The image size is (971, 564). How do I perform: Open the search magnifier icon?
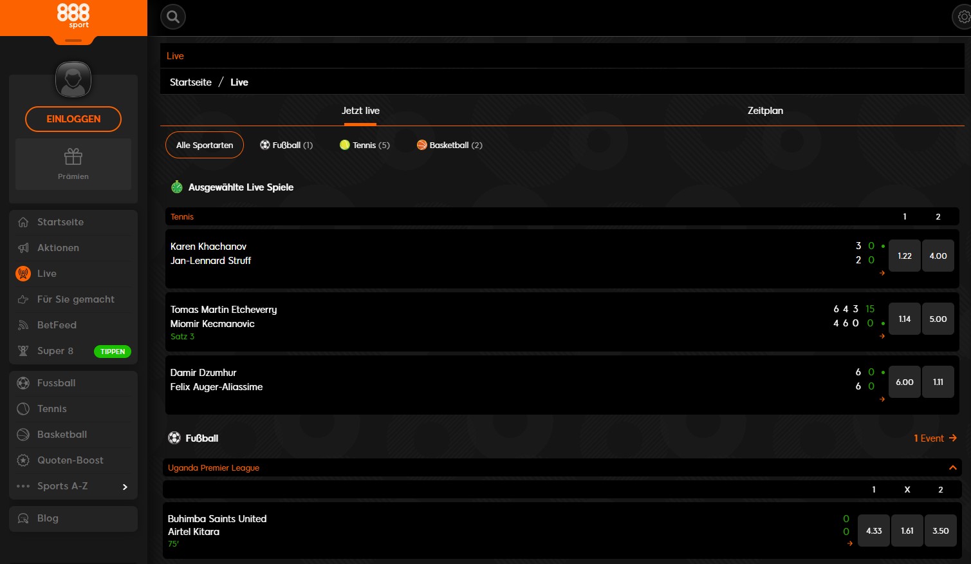coord(173,17)
